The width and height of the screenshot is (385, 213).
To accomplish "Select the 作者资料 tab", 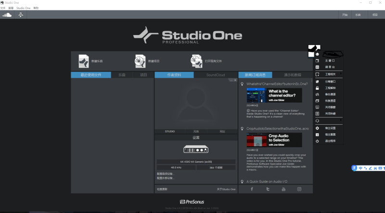I will [174, 75].
